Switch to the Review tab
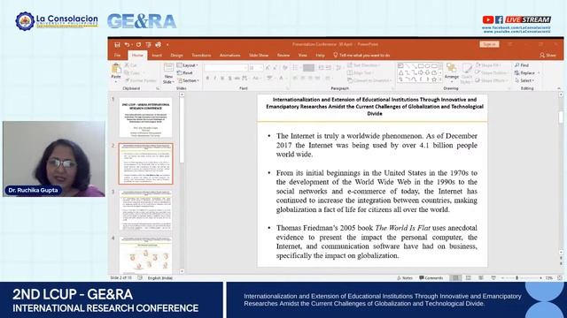The height and width of the screenshot is (318, 567). (x=283, y=55)
